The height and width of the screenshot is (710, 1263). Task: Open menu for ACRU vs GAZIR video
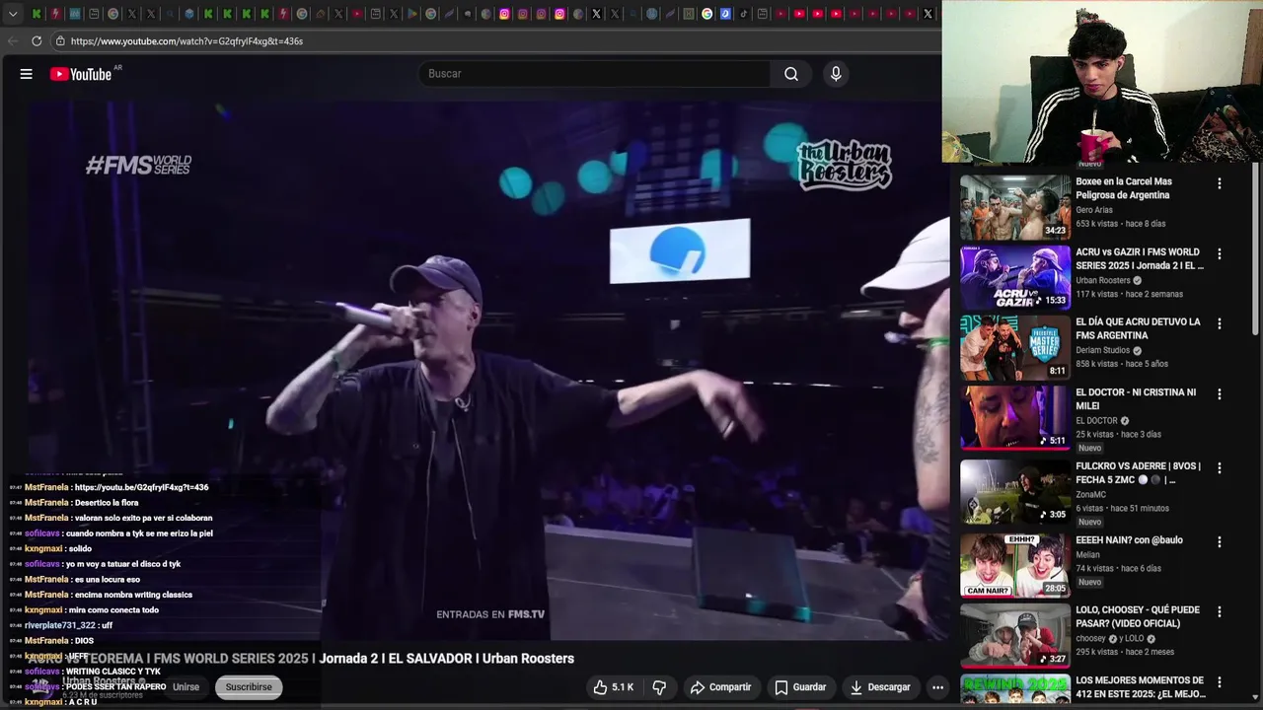point(1219,253)
